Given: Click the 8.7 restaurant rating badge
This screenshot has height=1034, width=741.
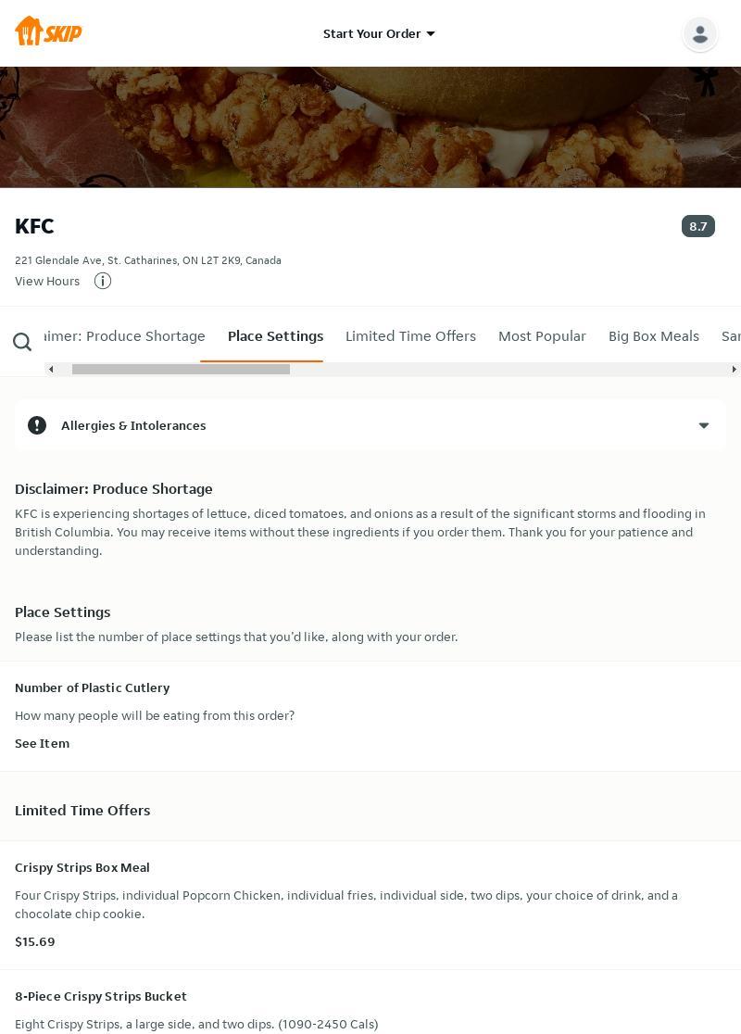Looking at the screenshot, I should point(697,226).
